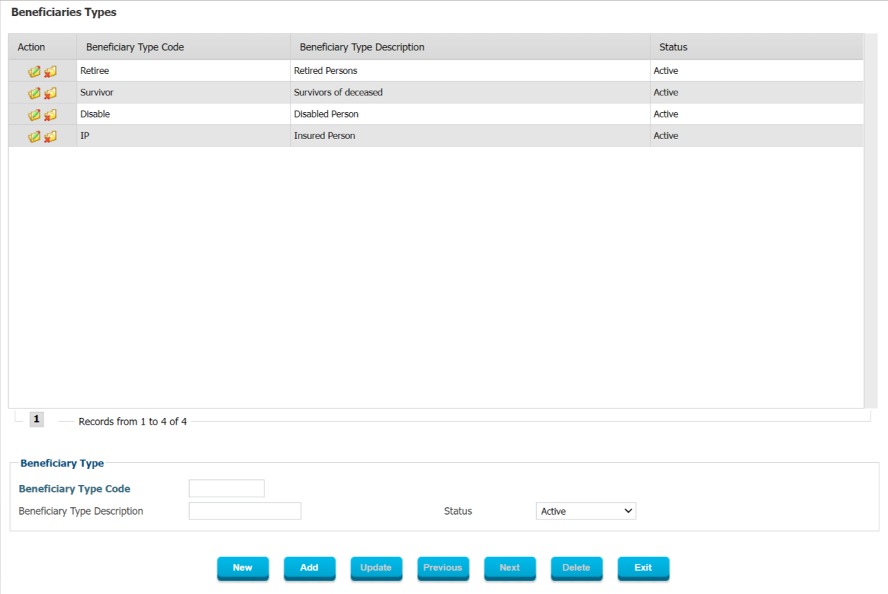The width and height of the screenshot is (888, 594).
Task: Click the Insured Person description cell
Action: pos(470,135)
